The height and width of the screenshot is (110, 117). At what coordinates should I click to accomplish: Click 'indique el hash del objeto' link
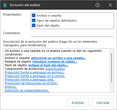(x=48, y=65)
